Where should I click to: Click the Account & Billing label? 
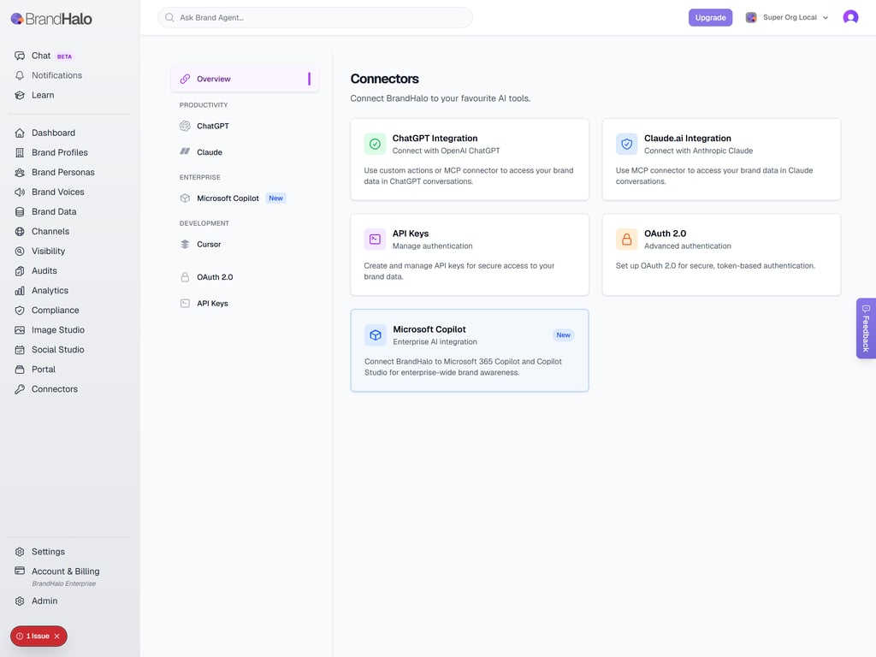(x=65, y=571)
